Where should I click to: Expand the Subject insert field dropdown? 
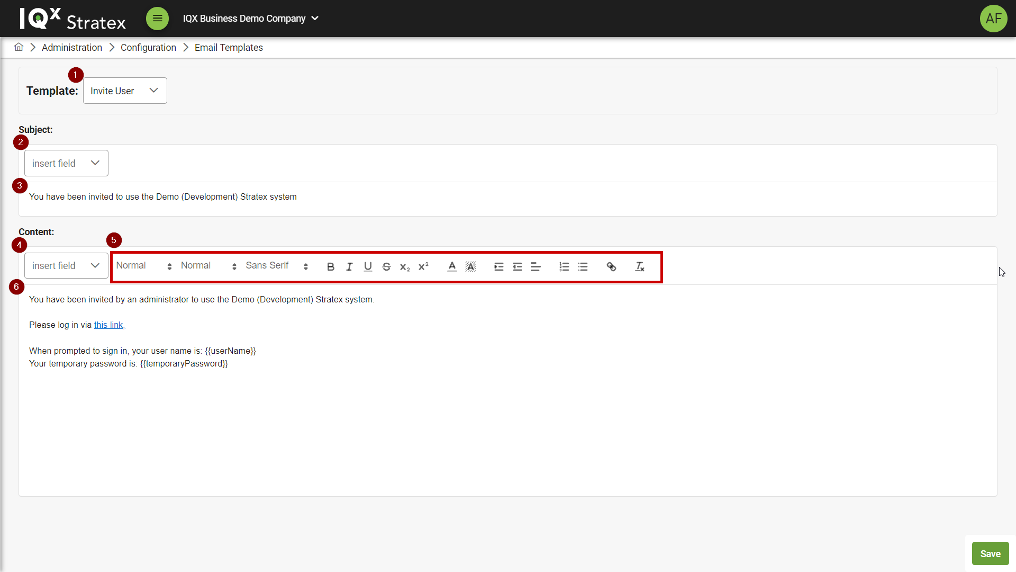point(66,163)
